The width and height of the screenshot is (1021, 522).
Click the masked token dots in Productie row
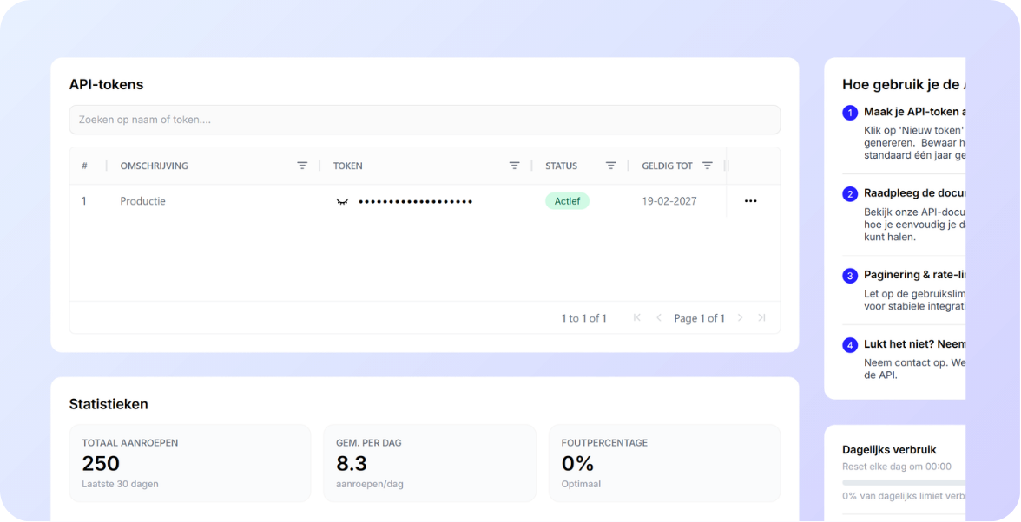(x=415, y=201)
